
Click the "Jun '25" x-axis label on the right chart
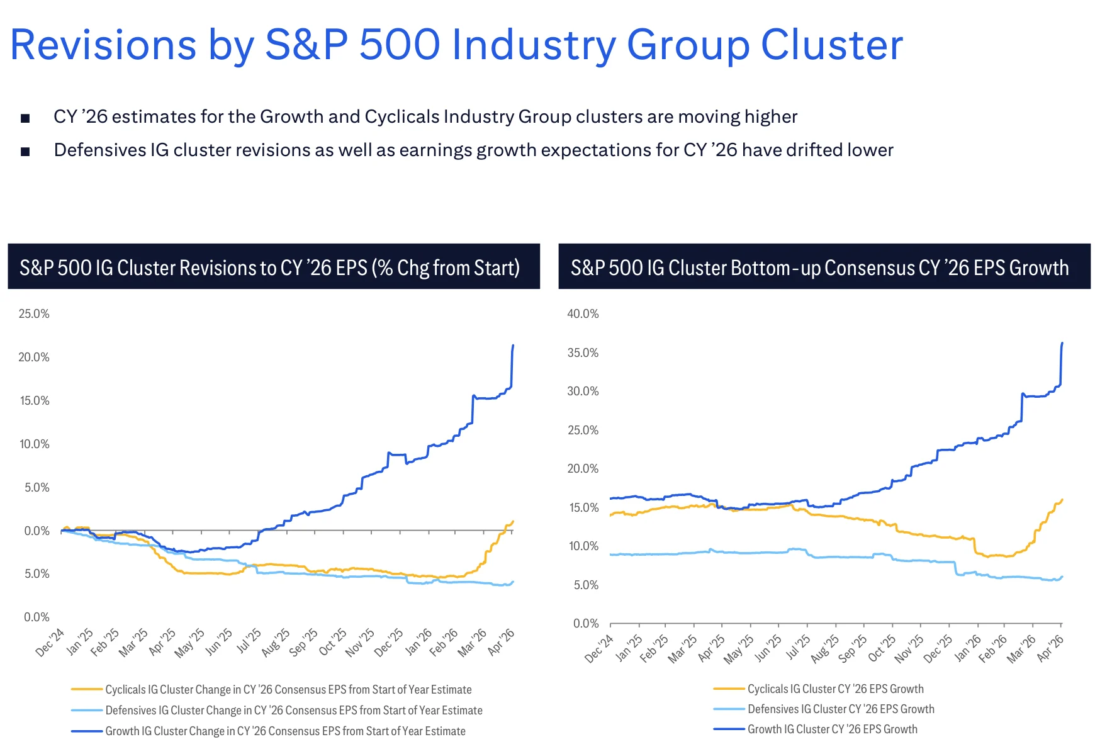point(768,648)
